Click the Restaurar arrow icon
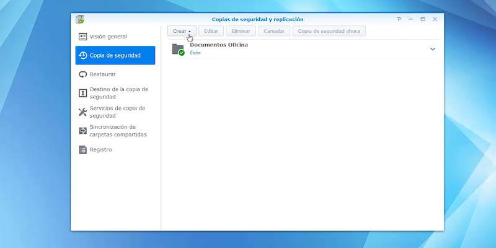Screen dimensions: 496x248 coord(82,74)
